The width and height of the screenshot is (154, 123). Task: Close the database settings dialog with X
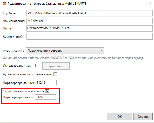coord(150,3)
